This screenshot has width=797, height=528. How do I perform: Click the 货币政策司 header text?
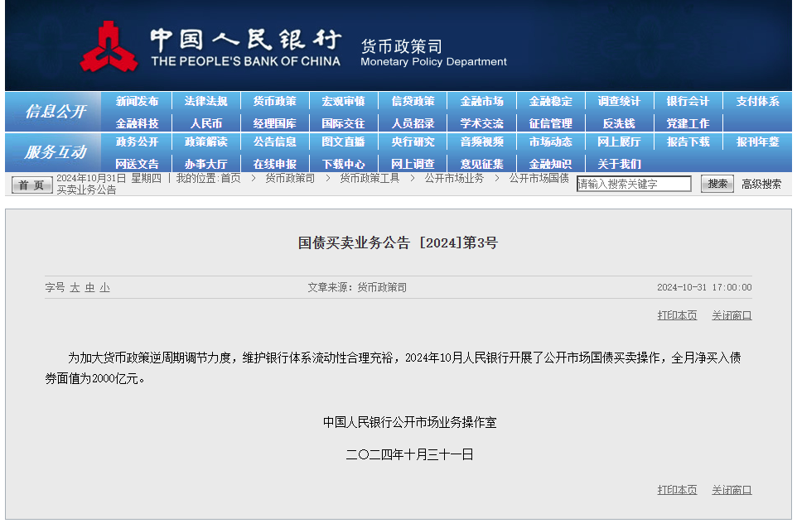[x=402, y=46]
